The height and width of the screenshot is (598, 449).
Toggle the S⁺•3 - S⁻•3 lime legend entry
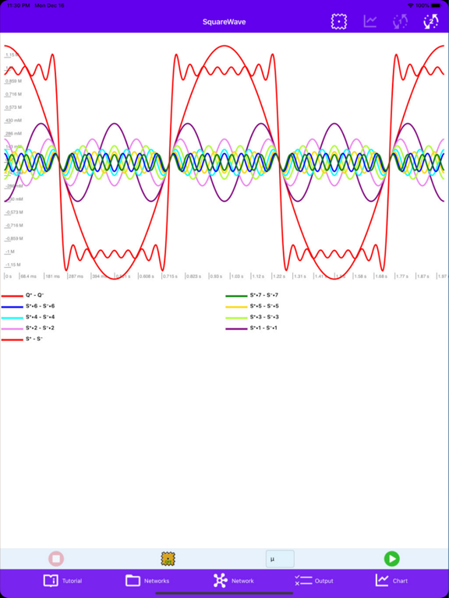(253, 318)
